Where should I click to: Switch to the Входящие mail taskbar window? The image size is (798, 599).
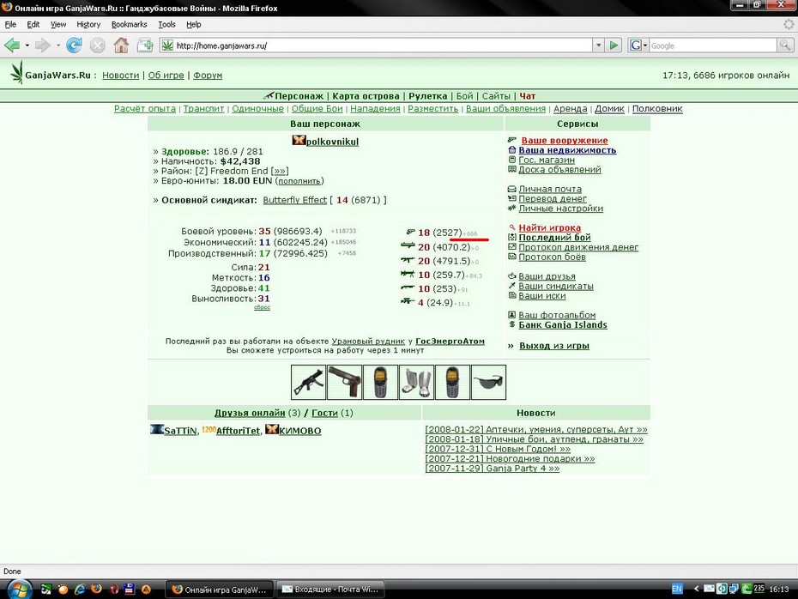[x=330, y=590]
